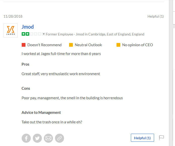Viewport: 175px width, 146px height.
Task: Click the No opinion of CEO label
Action: point(137,45)
